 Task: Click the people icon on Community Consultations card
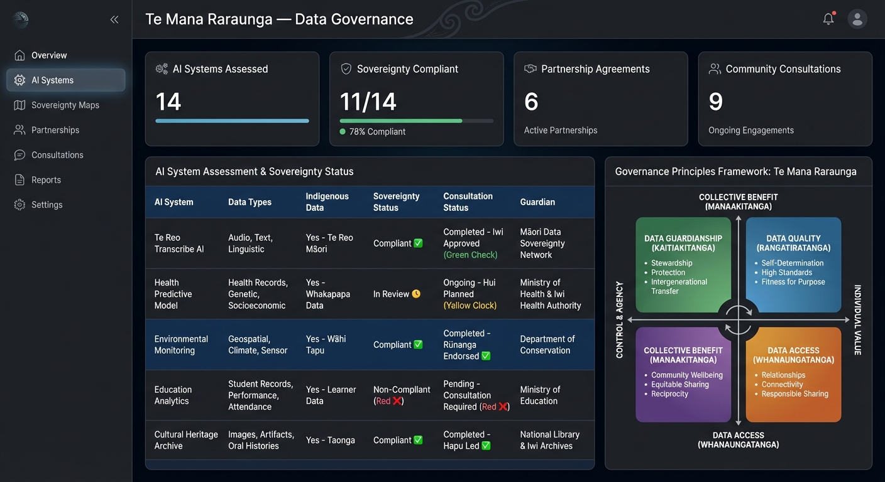[x=714, y=68]
